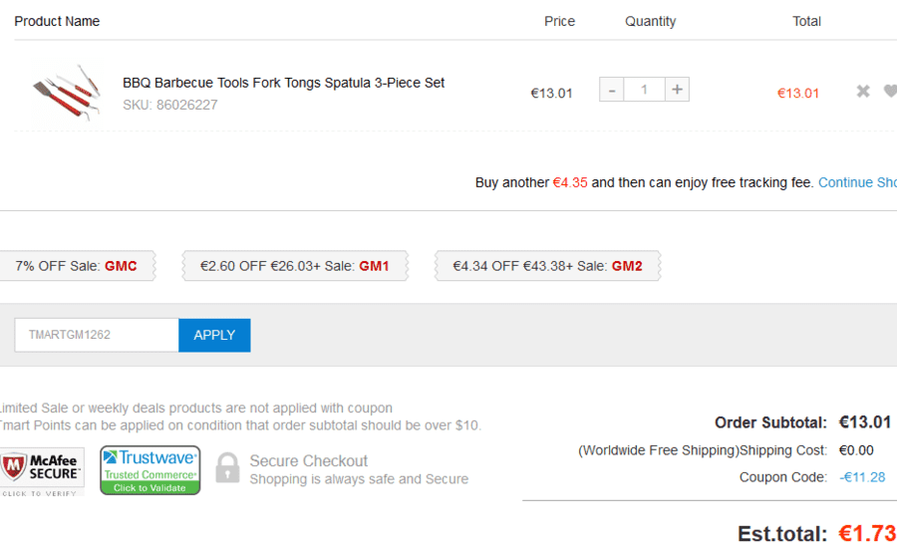897x547 pixels.
Task: Increase quantity with plus button
Action: 677,90
